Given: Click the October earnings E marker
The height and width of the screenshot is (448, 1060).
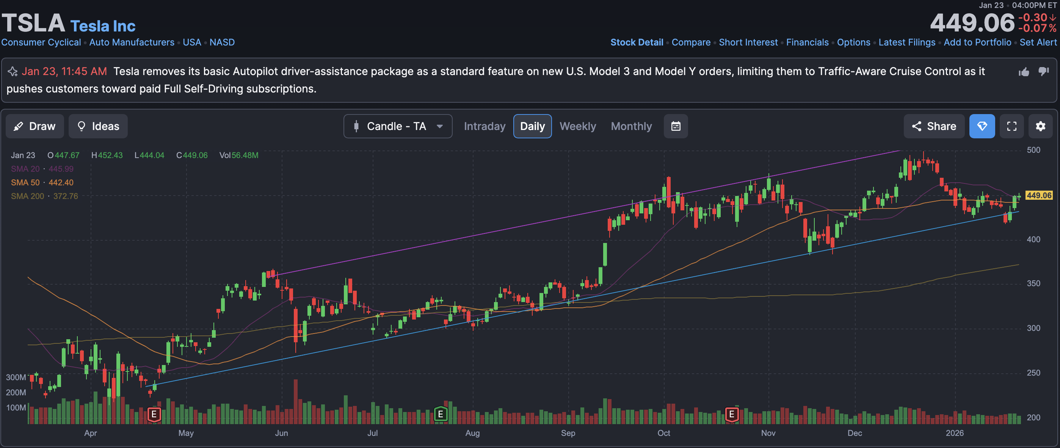Looking at the screenshot, I should coord(731,414).
